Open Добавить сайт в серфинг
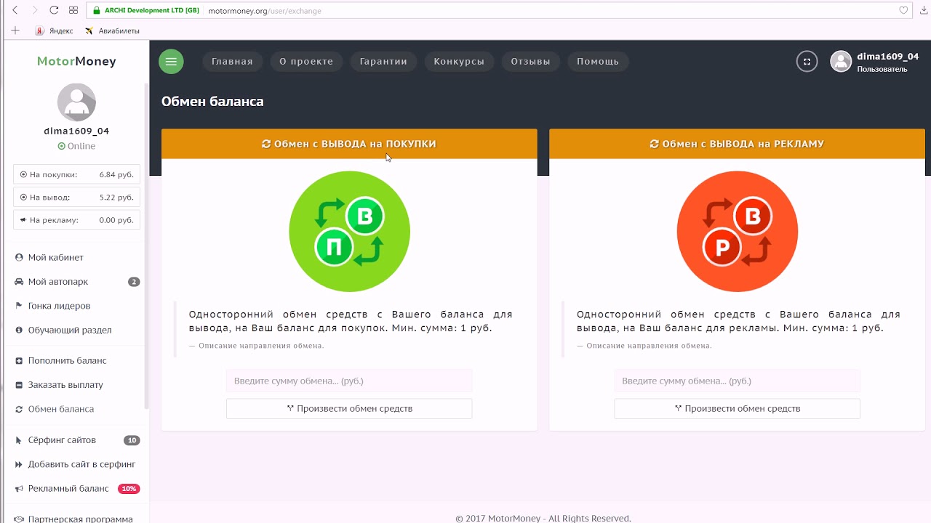 (81, 464)
